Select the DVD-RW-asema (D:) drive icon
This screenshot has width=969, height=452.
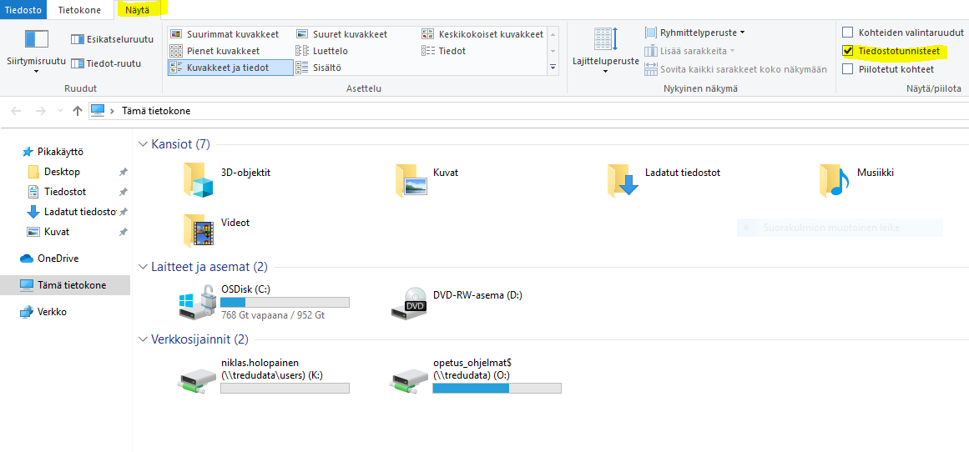[411, 304]
